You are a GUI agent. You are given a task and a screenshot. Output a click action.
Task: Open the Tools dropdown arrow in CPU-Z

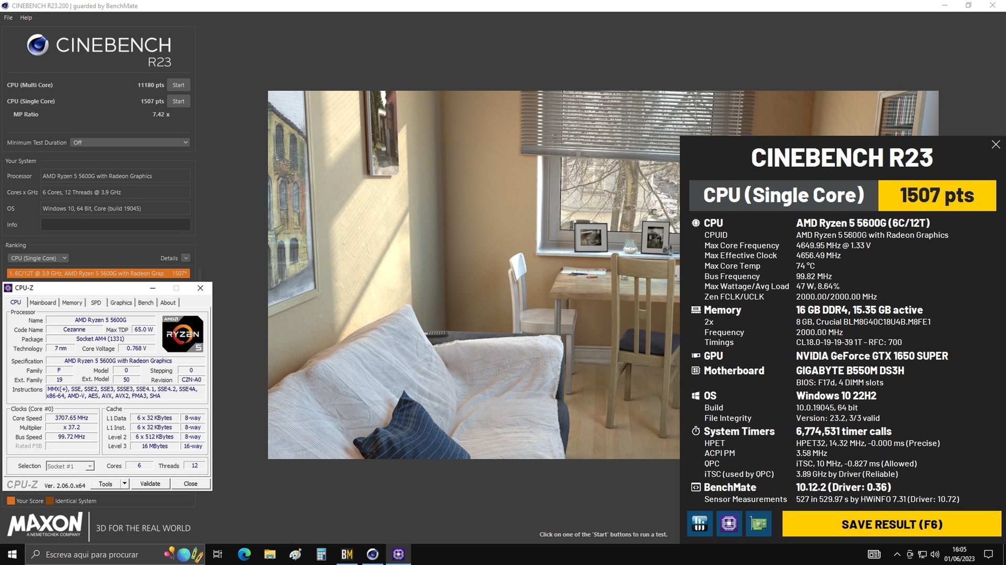tap(125, 484)
